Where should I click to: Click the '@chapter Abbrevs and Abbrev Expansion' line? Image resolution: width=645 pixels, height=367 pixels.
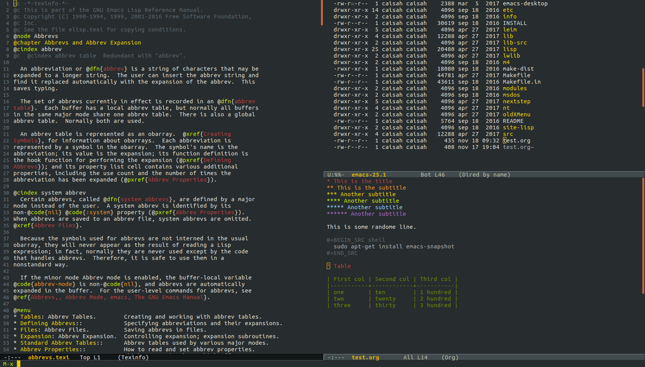77,43
